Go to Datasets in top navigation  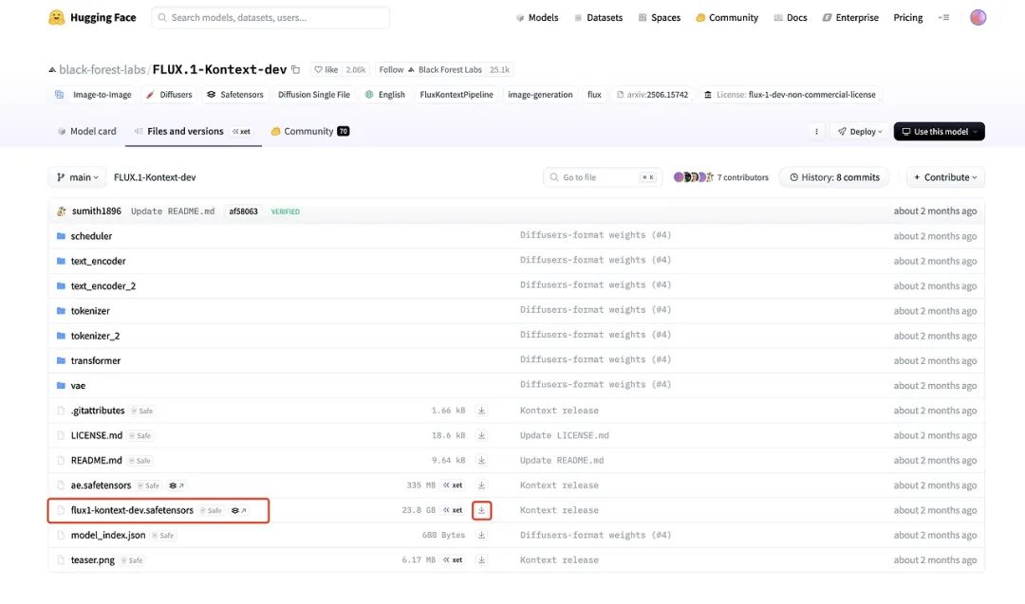tap(598, 18)
